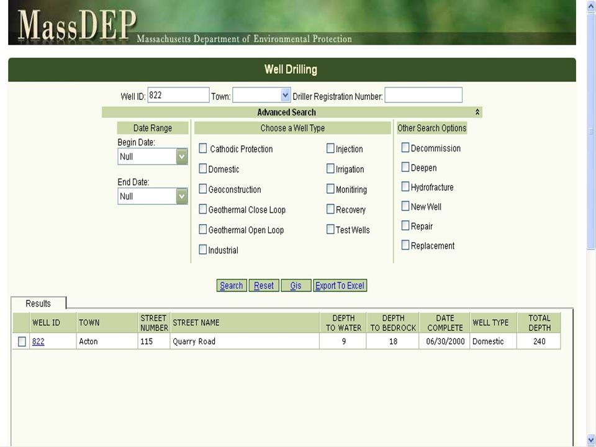Click the Quarry Road street cell

pos(245,341)
